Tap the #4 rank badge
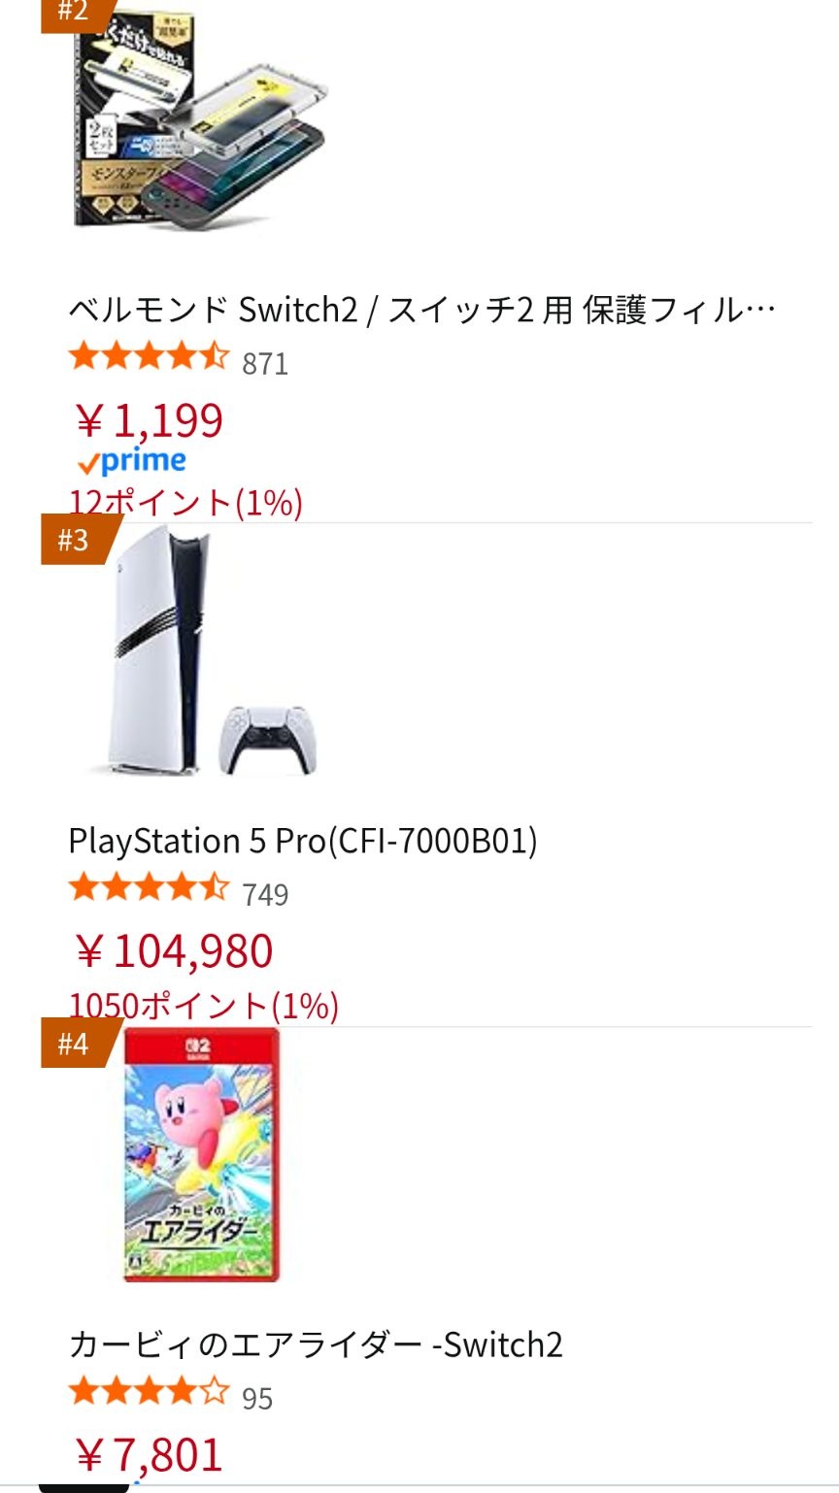 [74, 1045]
